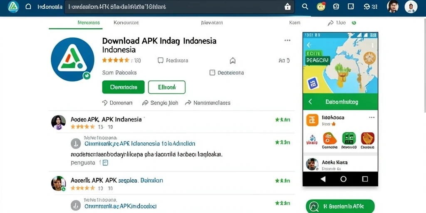Open the first user avatar in the top bar

coord(393,7)
